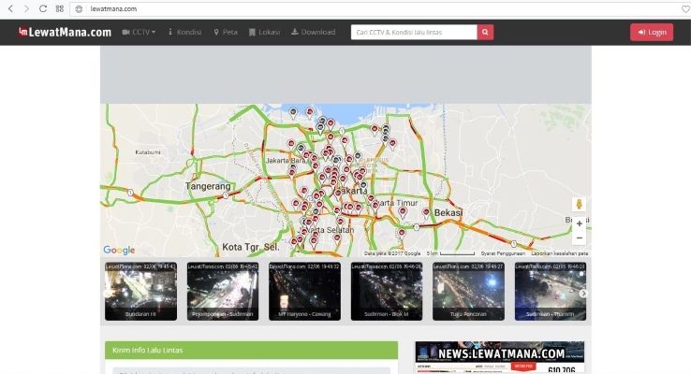Zoom out the map with minus button
Screen dimensions: 691x374
pos(579,238)
